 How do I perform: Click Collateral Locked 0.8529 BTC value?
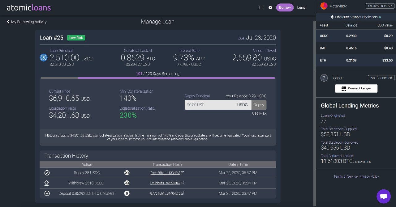click(138, 57)
